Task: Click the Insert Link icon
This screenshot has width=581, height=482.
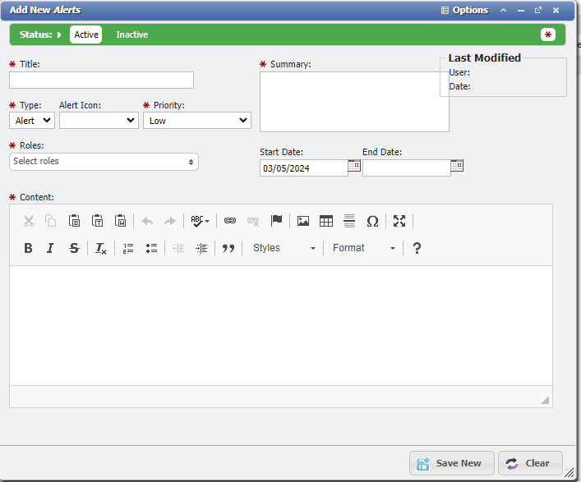Action: (230, 221)
